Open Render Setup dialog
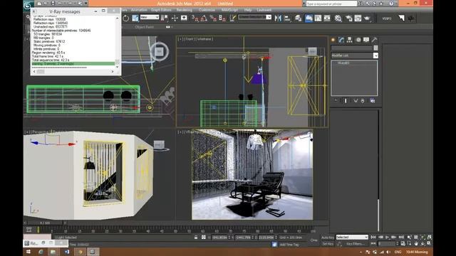Screen dimensions: 456x256 coord(348,18)
